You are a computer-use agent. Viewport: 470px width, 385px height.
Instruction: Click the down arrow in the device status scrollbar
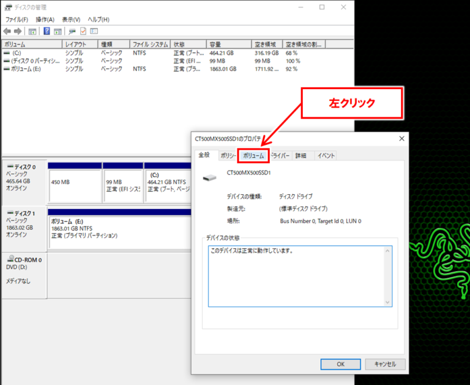[387, 301]
